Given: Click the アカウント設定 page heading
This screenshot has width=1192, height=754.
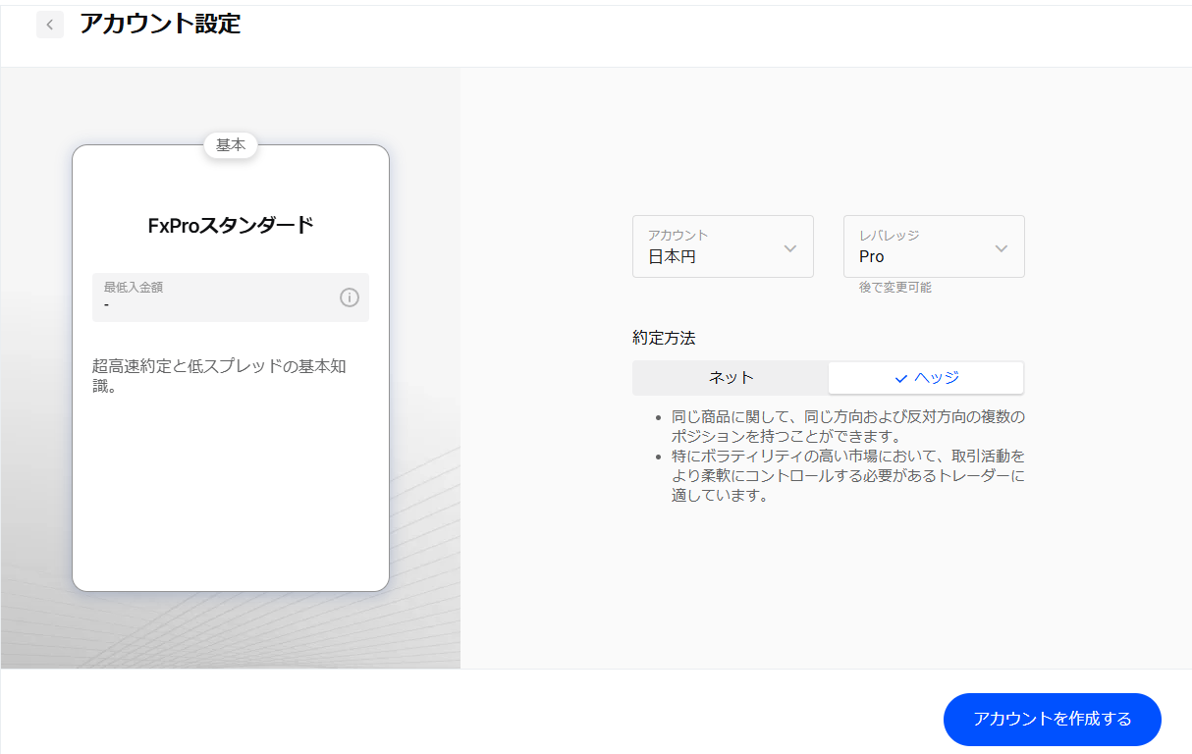Looking at the screenshot, I should (x=160, y=25).
